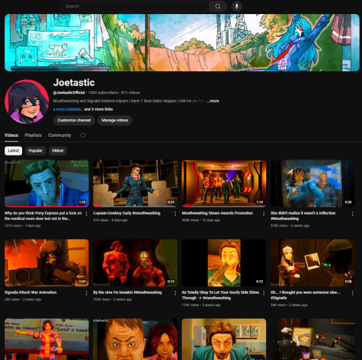Click title 'Its Totally Okay To Let Your Goofy Side'
362x360 pixels.
221,295
